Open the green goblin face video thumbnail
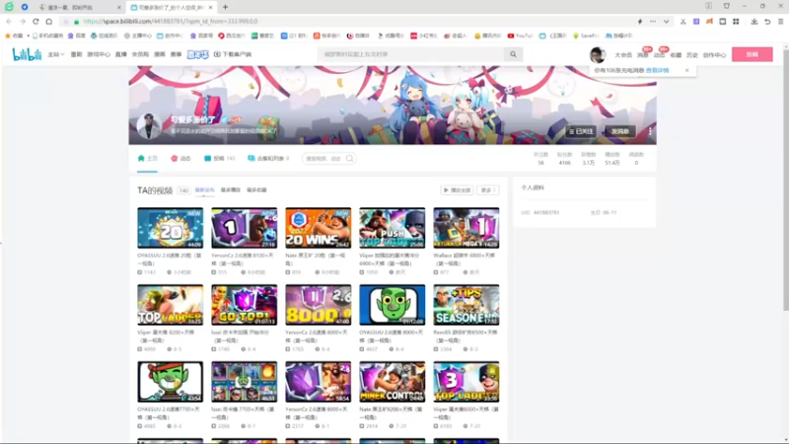 point(392,305)
